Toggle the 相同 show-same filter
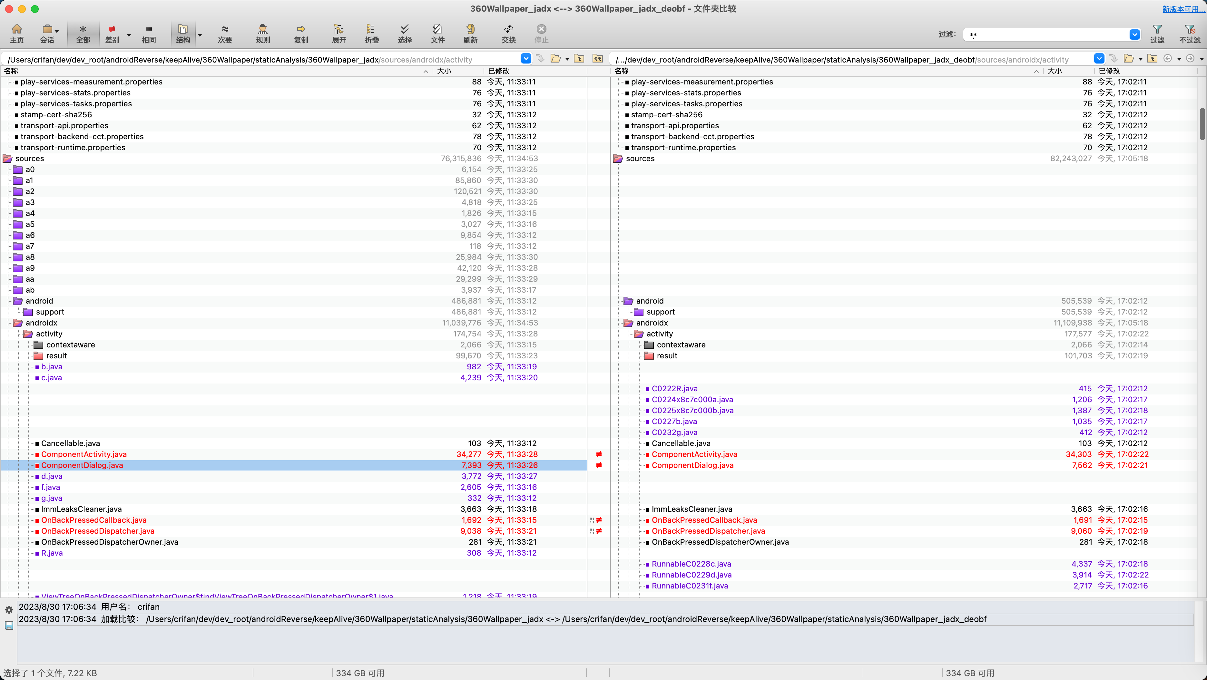1207x680 pixels. [149, 34]
